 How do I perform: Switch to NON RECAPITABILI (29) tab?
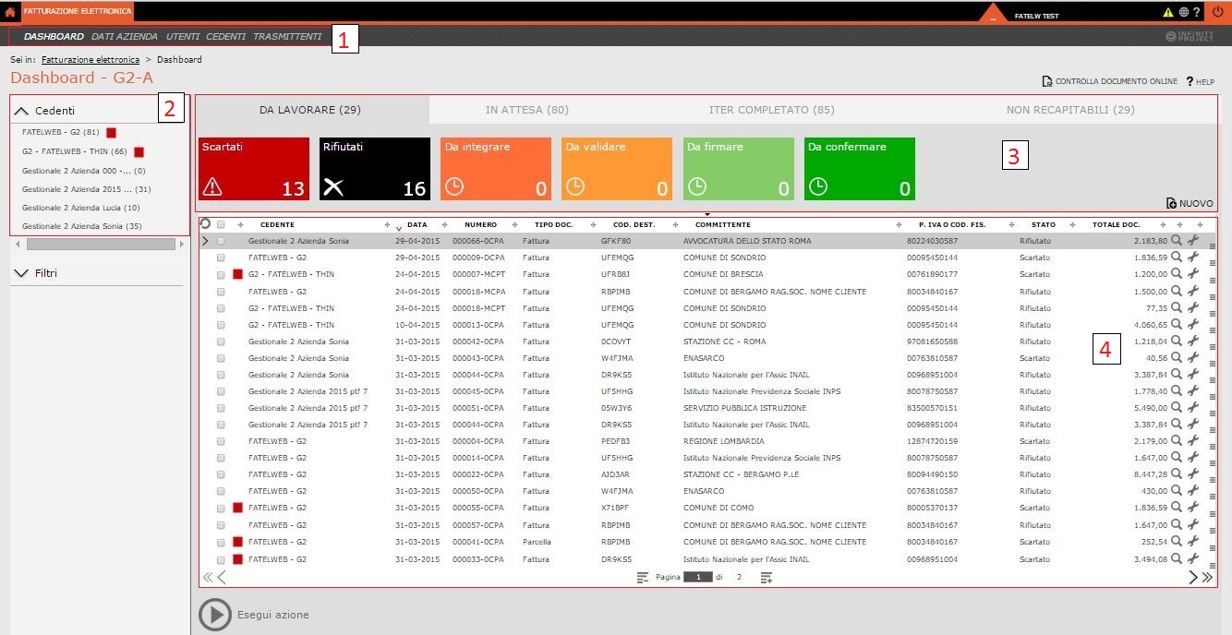[x=1070, y=110]
